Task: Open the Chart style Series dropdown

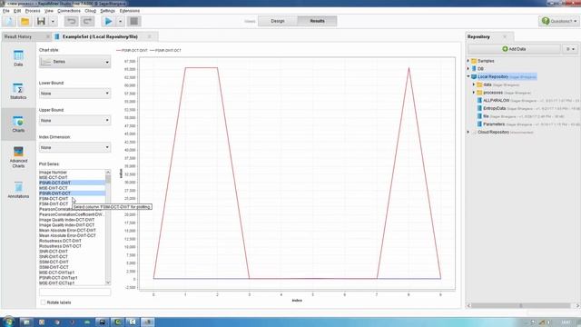Action: coord(74,62)
